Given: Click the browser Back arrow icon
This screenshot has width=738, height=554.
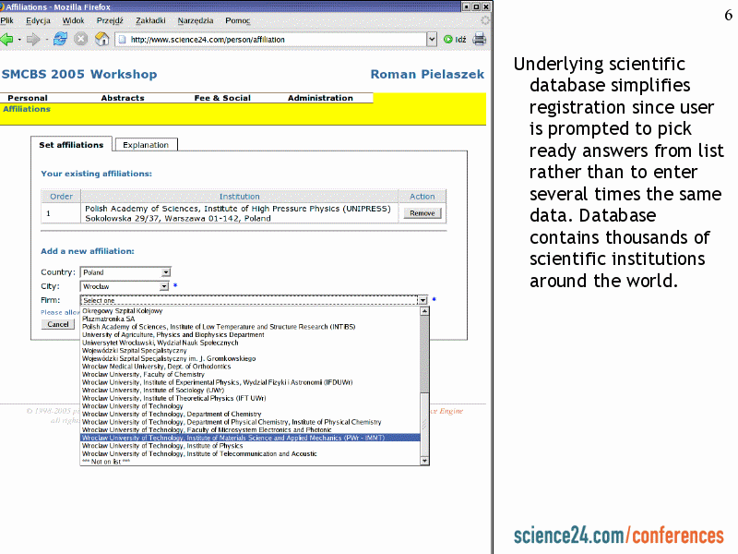Looking at the screenshot, I should (6, 40).
